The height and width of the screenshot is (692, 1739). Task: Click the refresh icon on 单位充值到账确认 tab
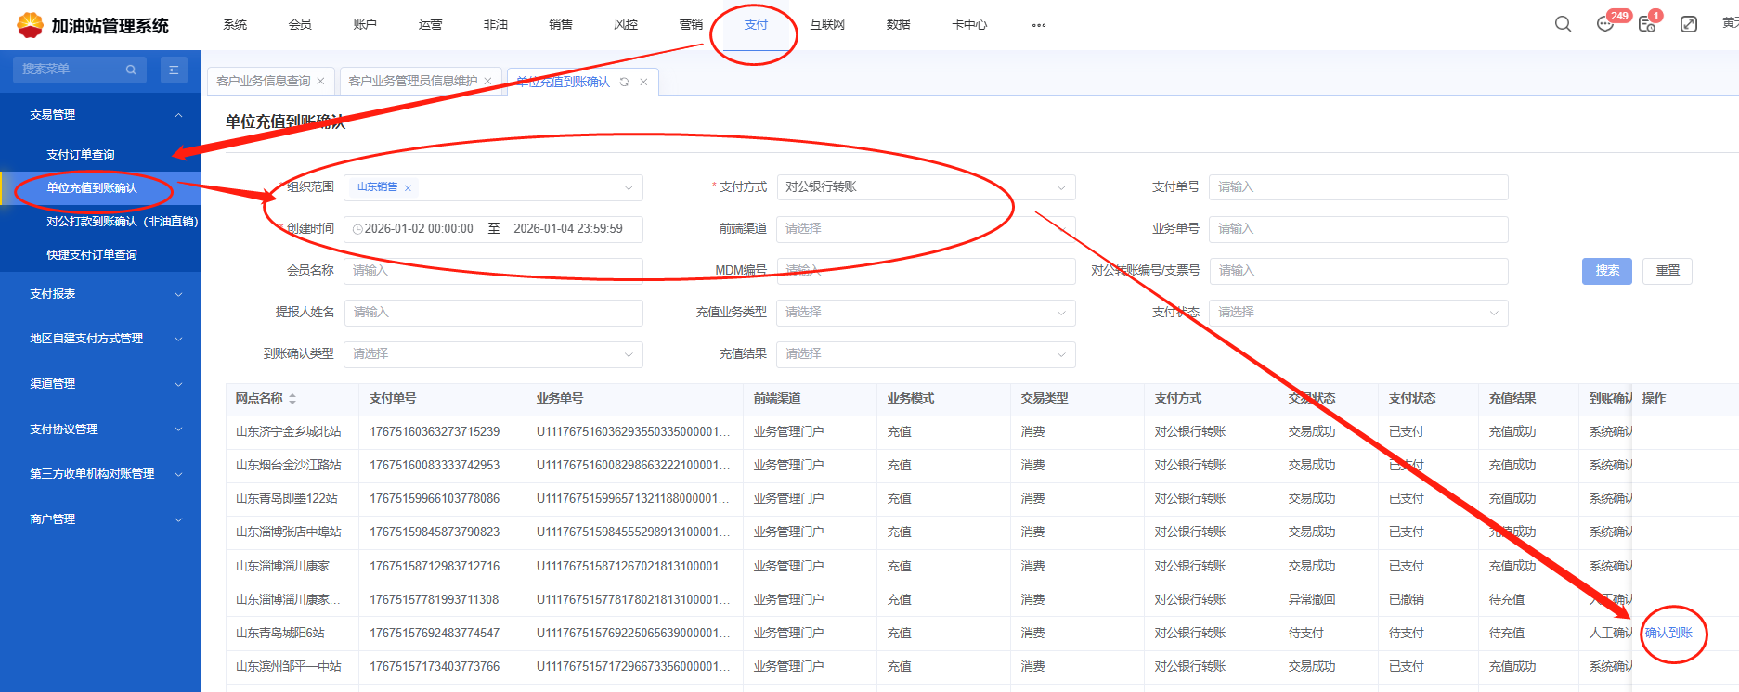(x=624, y=82)
